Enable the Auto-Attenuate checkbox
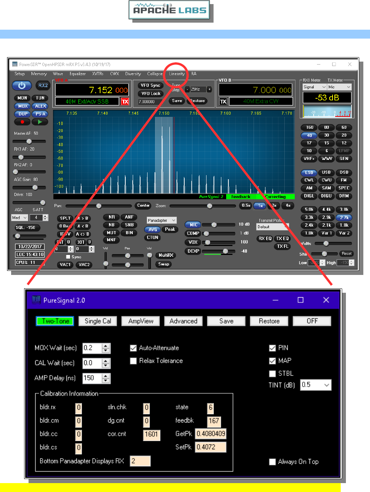 pyautogui.click(x=133, y=348)
